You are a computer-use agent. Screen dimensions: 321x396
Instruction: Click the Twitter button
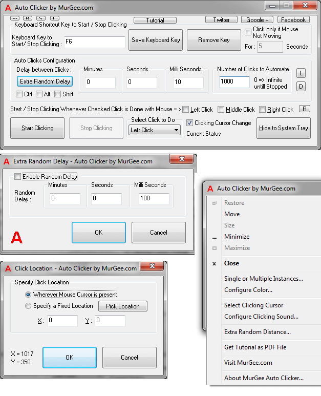pos(221,19)
